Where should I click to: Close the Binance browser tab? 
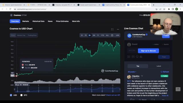pyautogui.click(x=24, y=5)
